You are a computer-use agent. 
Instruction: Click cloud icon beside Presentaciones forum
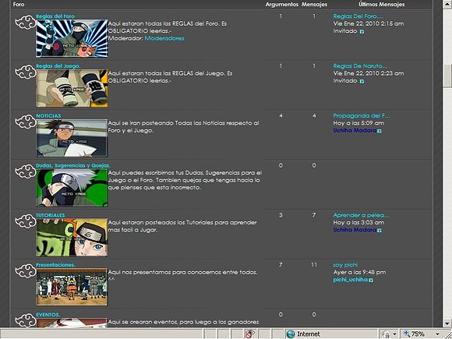coord(25,271)
